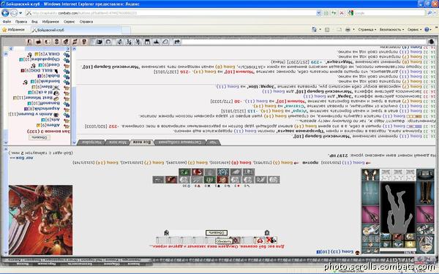Click the Print icon in command bar
439x274 pixels.
coord(348,29)
